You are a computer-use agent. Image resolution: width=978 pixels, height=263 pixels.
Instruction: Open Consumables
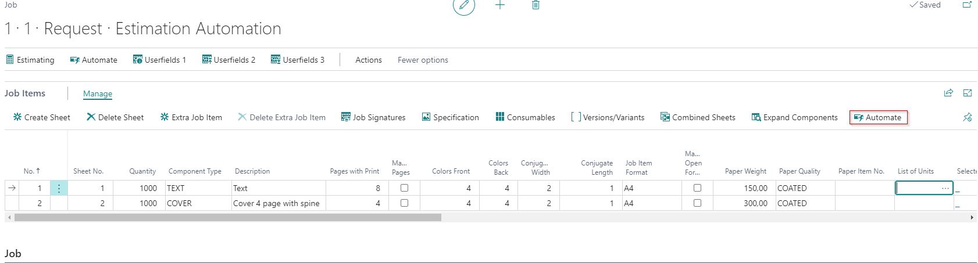525,117
